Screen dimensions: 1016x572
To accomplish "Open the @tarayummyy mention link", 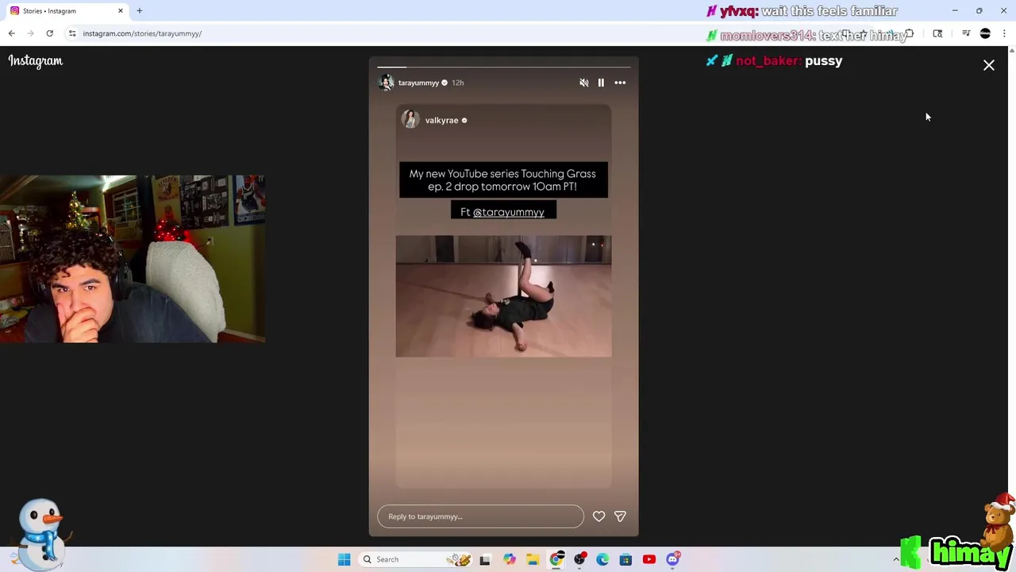I will [x=508, y=212].
